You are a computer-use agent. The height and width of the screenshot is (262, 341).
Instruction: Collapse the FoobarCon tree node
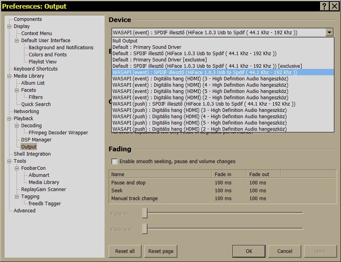click(x=17, y=168)
